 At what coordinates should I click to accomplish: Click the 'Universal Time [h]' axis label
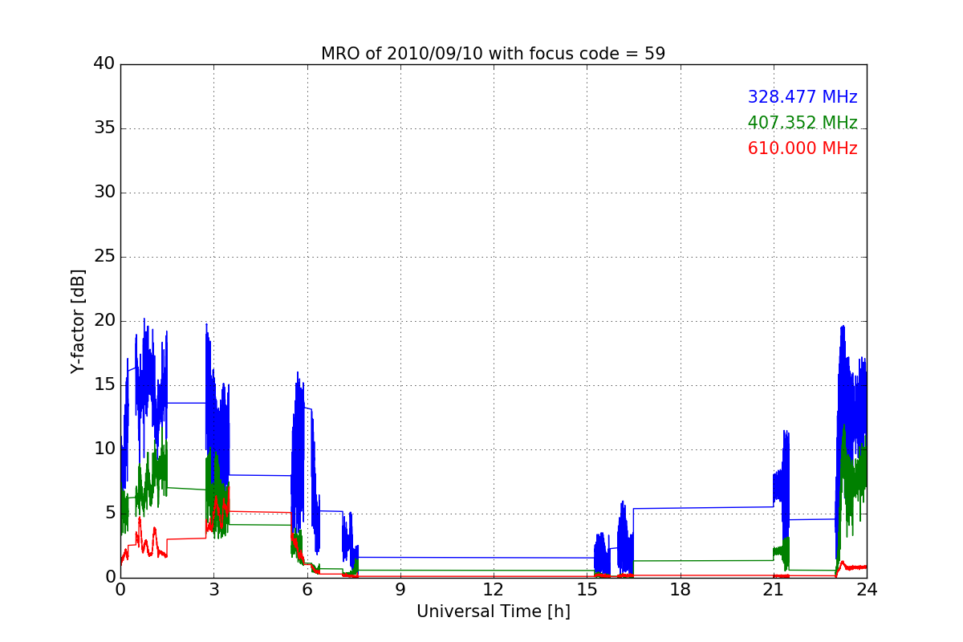pos(494,612)
